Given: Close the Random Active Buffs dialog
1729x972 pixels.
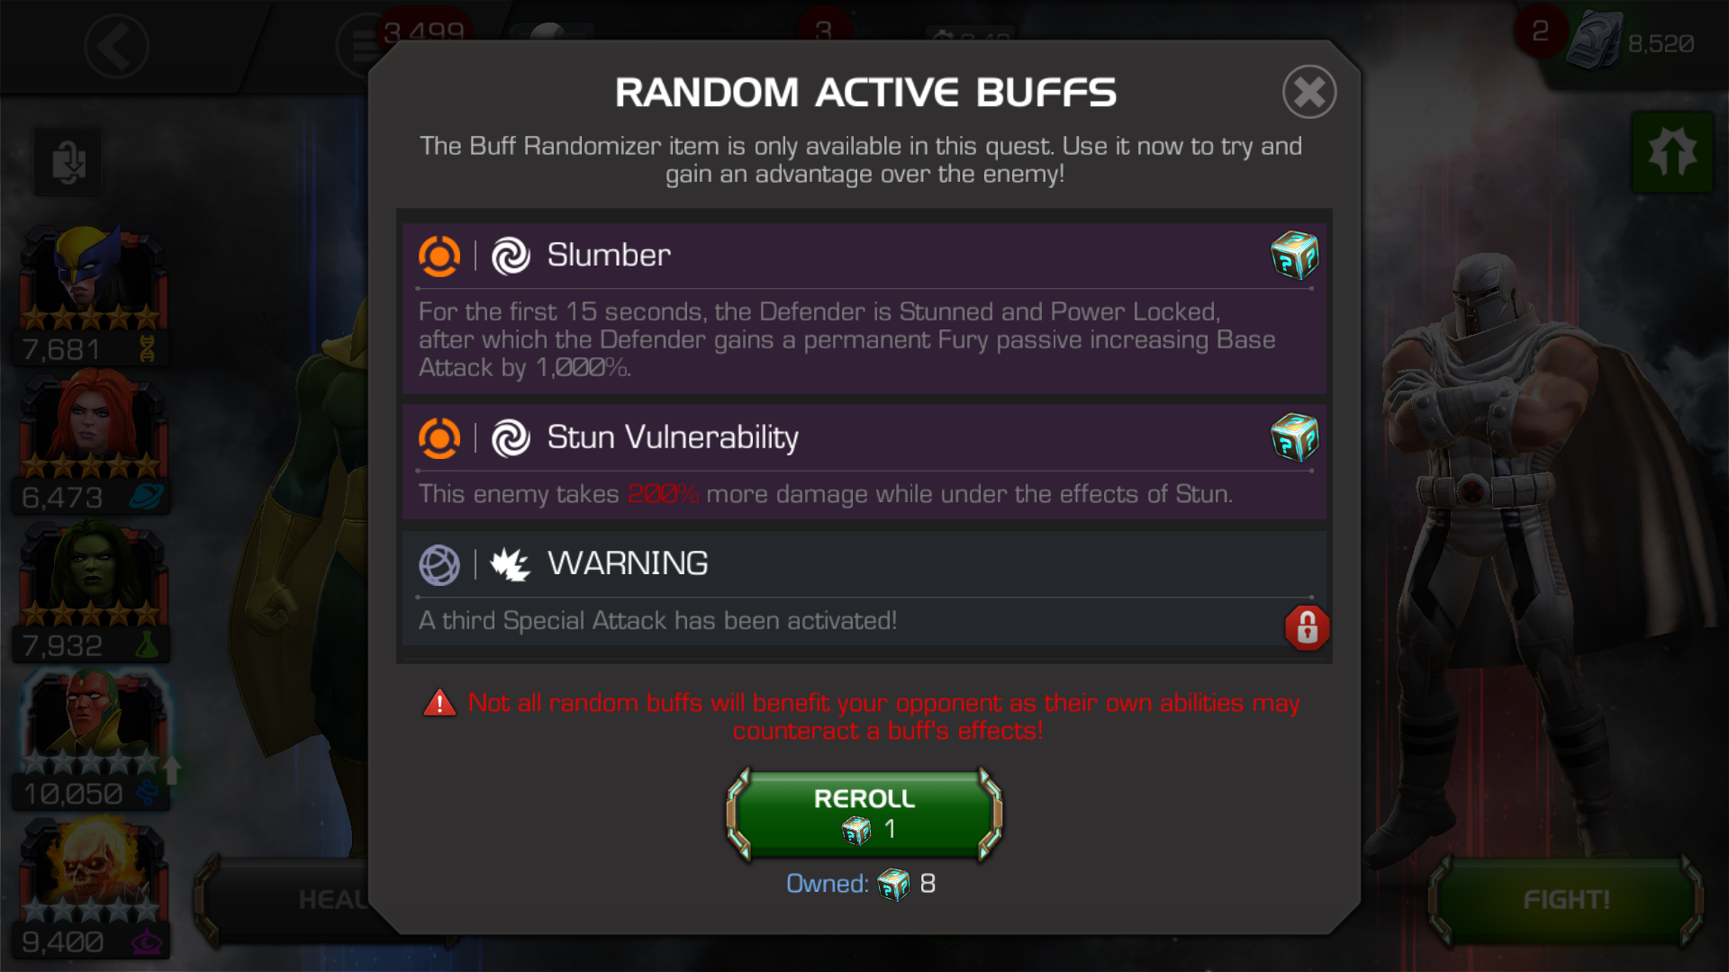Looking at the screenshot, I should [x=1308, y=92].
